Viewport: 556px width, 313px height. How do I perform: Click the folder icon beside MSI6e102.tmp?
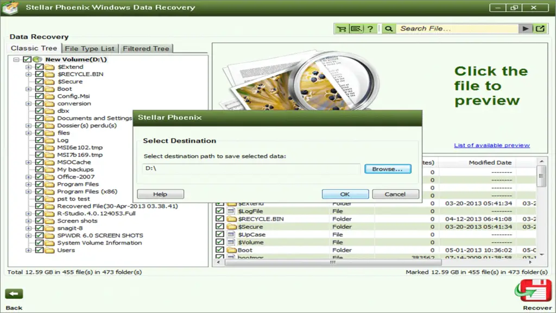click(49, 148)
